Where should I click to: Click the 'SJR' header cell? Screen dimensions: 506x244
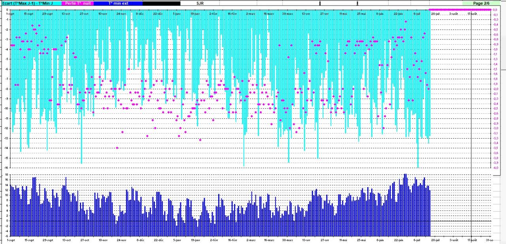point(200,3)
